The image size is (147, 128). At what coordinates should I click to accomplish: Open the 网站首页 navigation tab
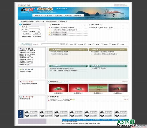[x=38, y=15]
